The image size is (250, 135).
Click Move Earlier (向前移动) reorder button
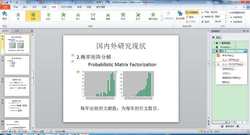coord(236,17)
